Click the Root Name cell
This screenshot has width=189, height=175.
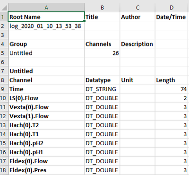point(46,17)
